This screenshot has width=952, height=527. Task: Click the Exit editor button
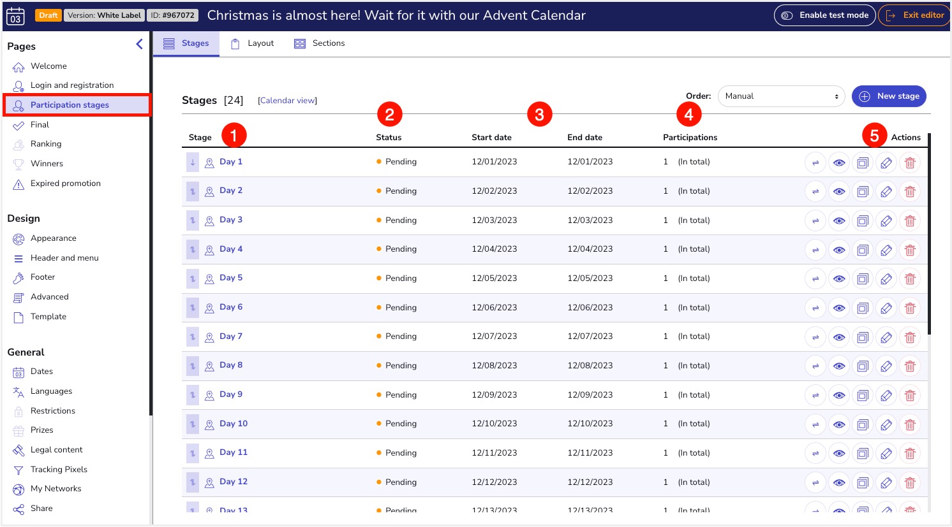[x=914, y=15]
